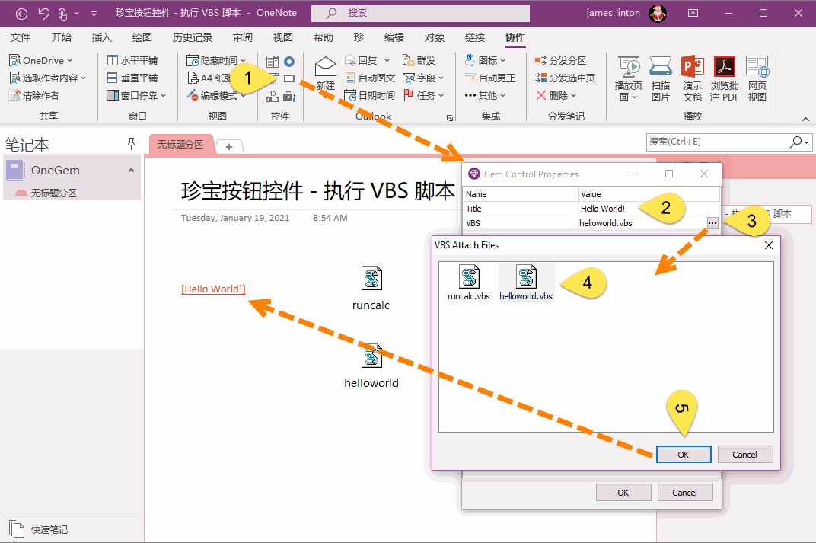Screen dimensions: 816x543
Task: Click 日期时间 in the Outlook group
Action: pyautogui.click(x=370, y=96)
